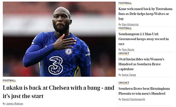The image size is (176, 107).
Task: Click the Three sponsor logo on the jersey
Action: coord(55,65)
